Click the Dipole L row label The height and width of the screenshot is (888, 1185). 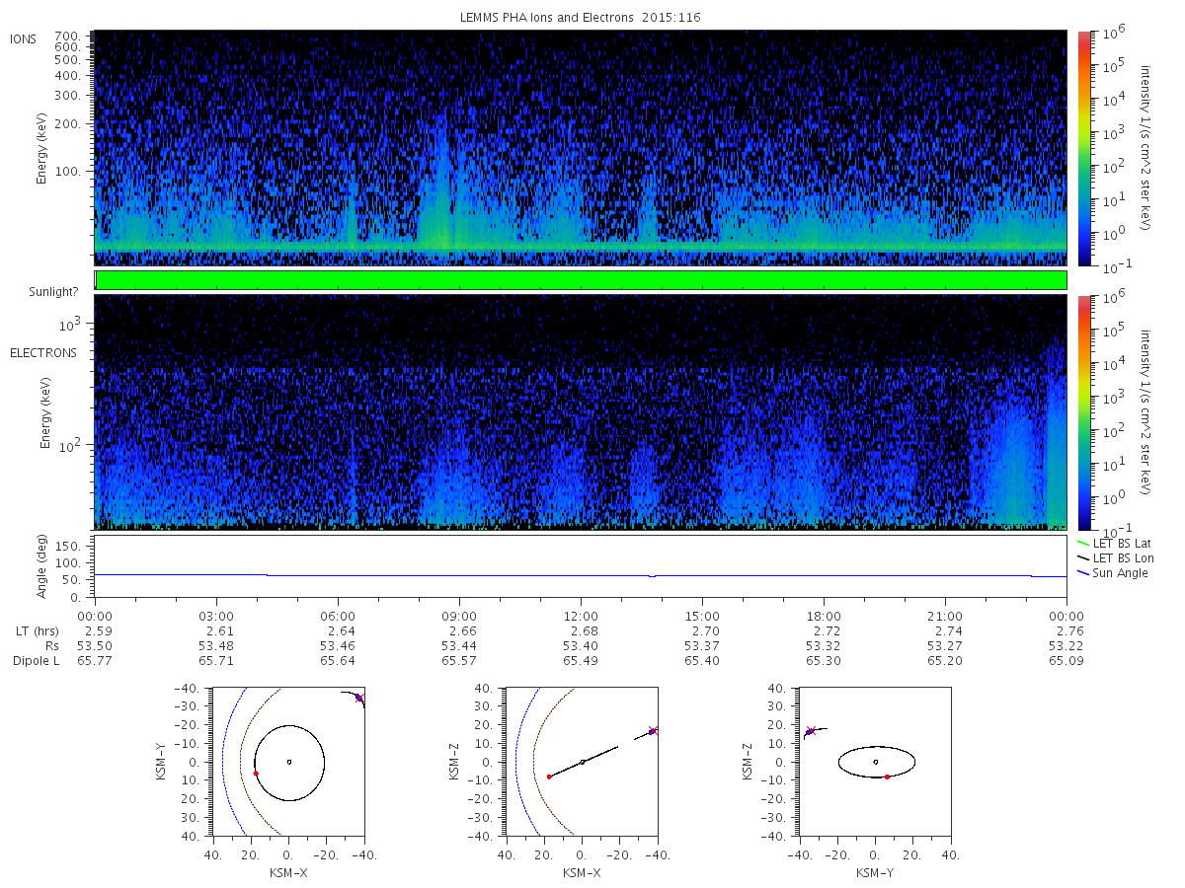pyautogui.click(x=36, y=660)
